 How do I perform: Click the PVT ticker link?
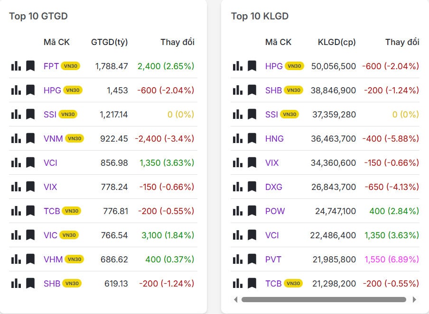[273, 259]
